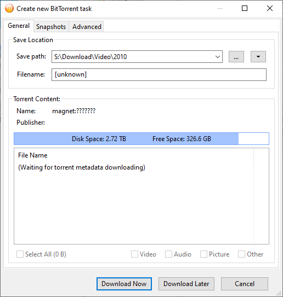
Task: Click the BitComet app icon in title bar
Action: (9, 9)
